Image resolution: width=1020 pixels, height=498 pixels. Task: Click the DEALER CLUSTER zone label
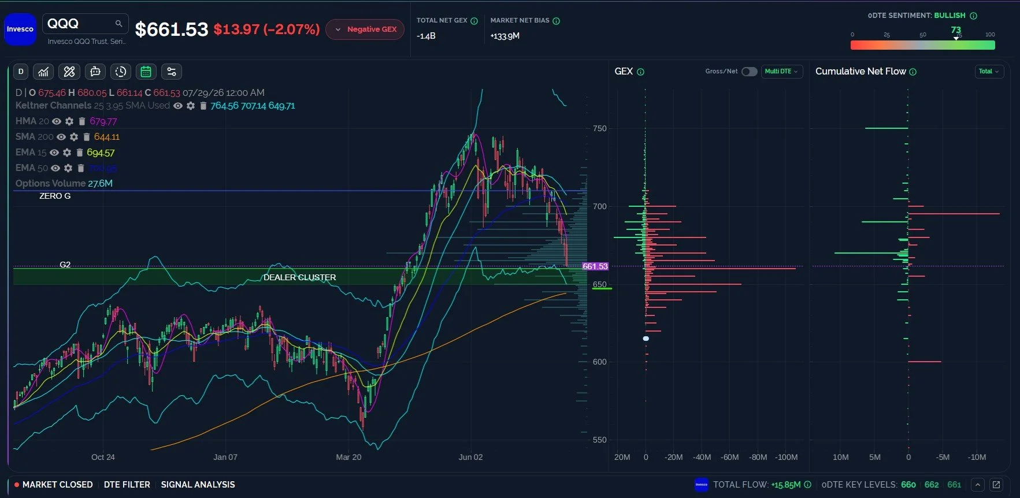pyautogui.click(x=300, y=277)
